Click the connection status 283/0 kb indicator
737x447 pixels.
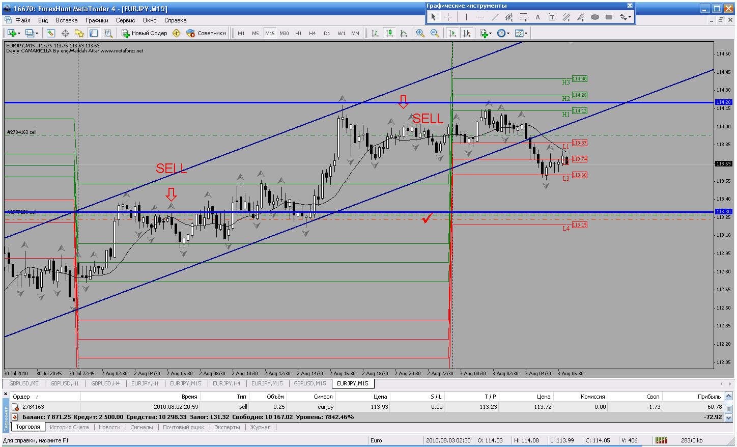tap(691, 440)
